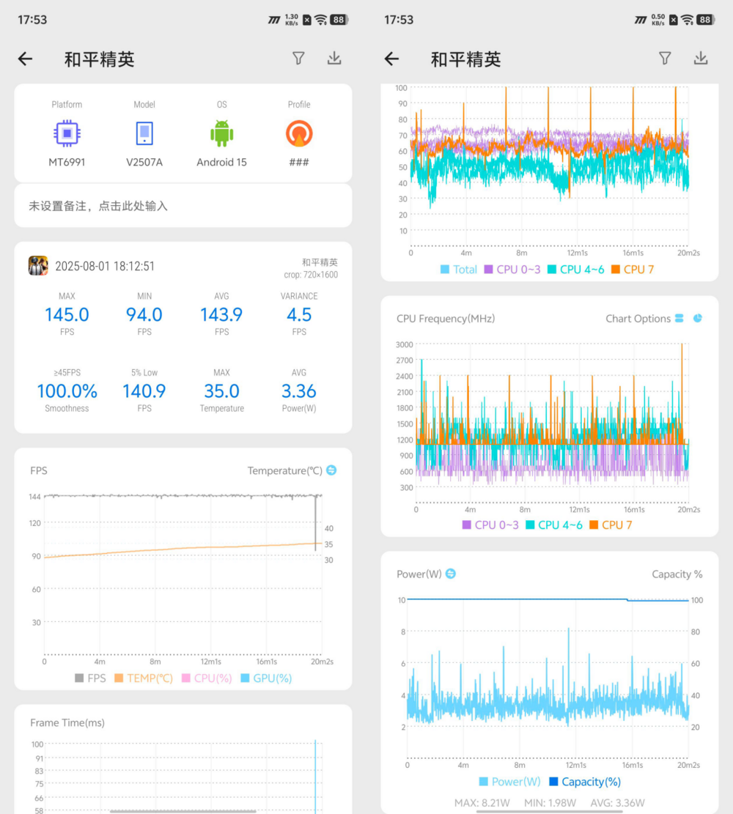
Task: Tap the 17:53 clock on the left screen
Action: [x=32, y=20]
